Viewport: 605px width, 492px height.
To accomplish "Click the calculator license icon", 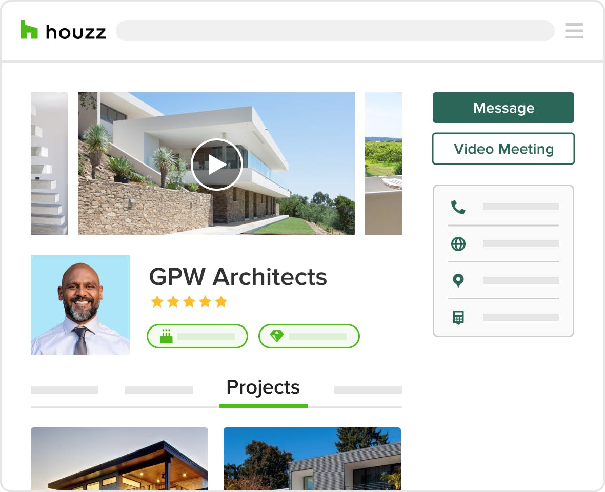I will coord(458,317).
